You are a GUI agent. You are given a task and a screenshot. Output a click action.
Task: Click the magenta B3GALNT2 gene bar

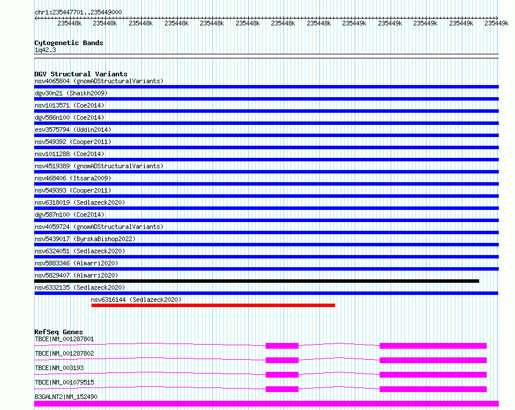266,404
